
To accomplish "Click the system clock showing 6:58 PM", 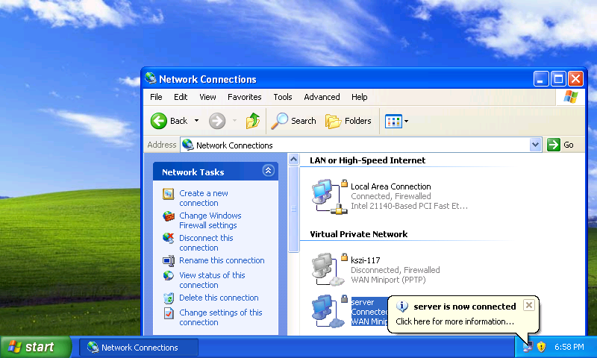I will click(569, 347).
